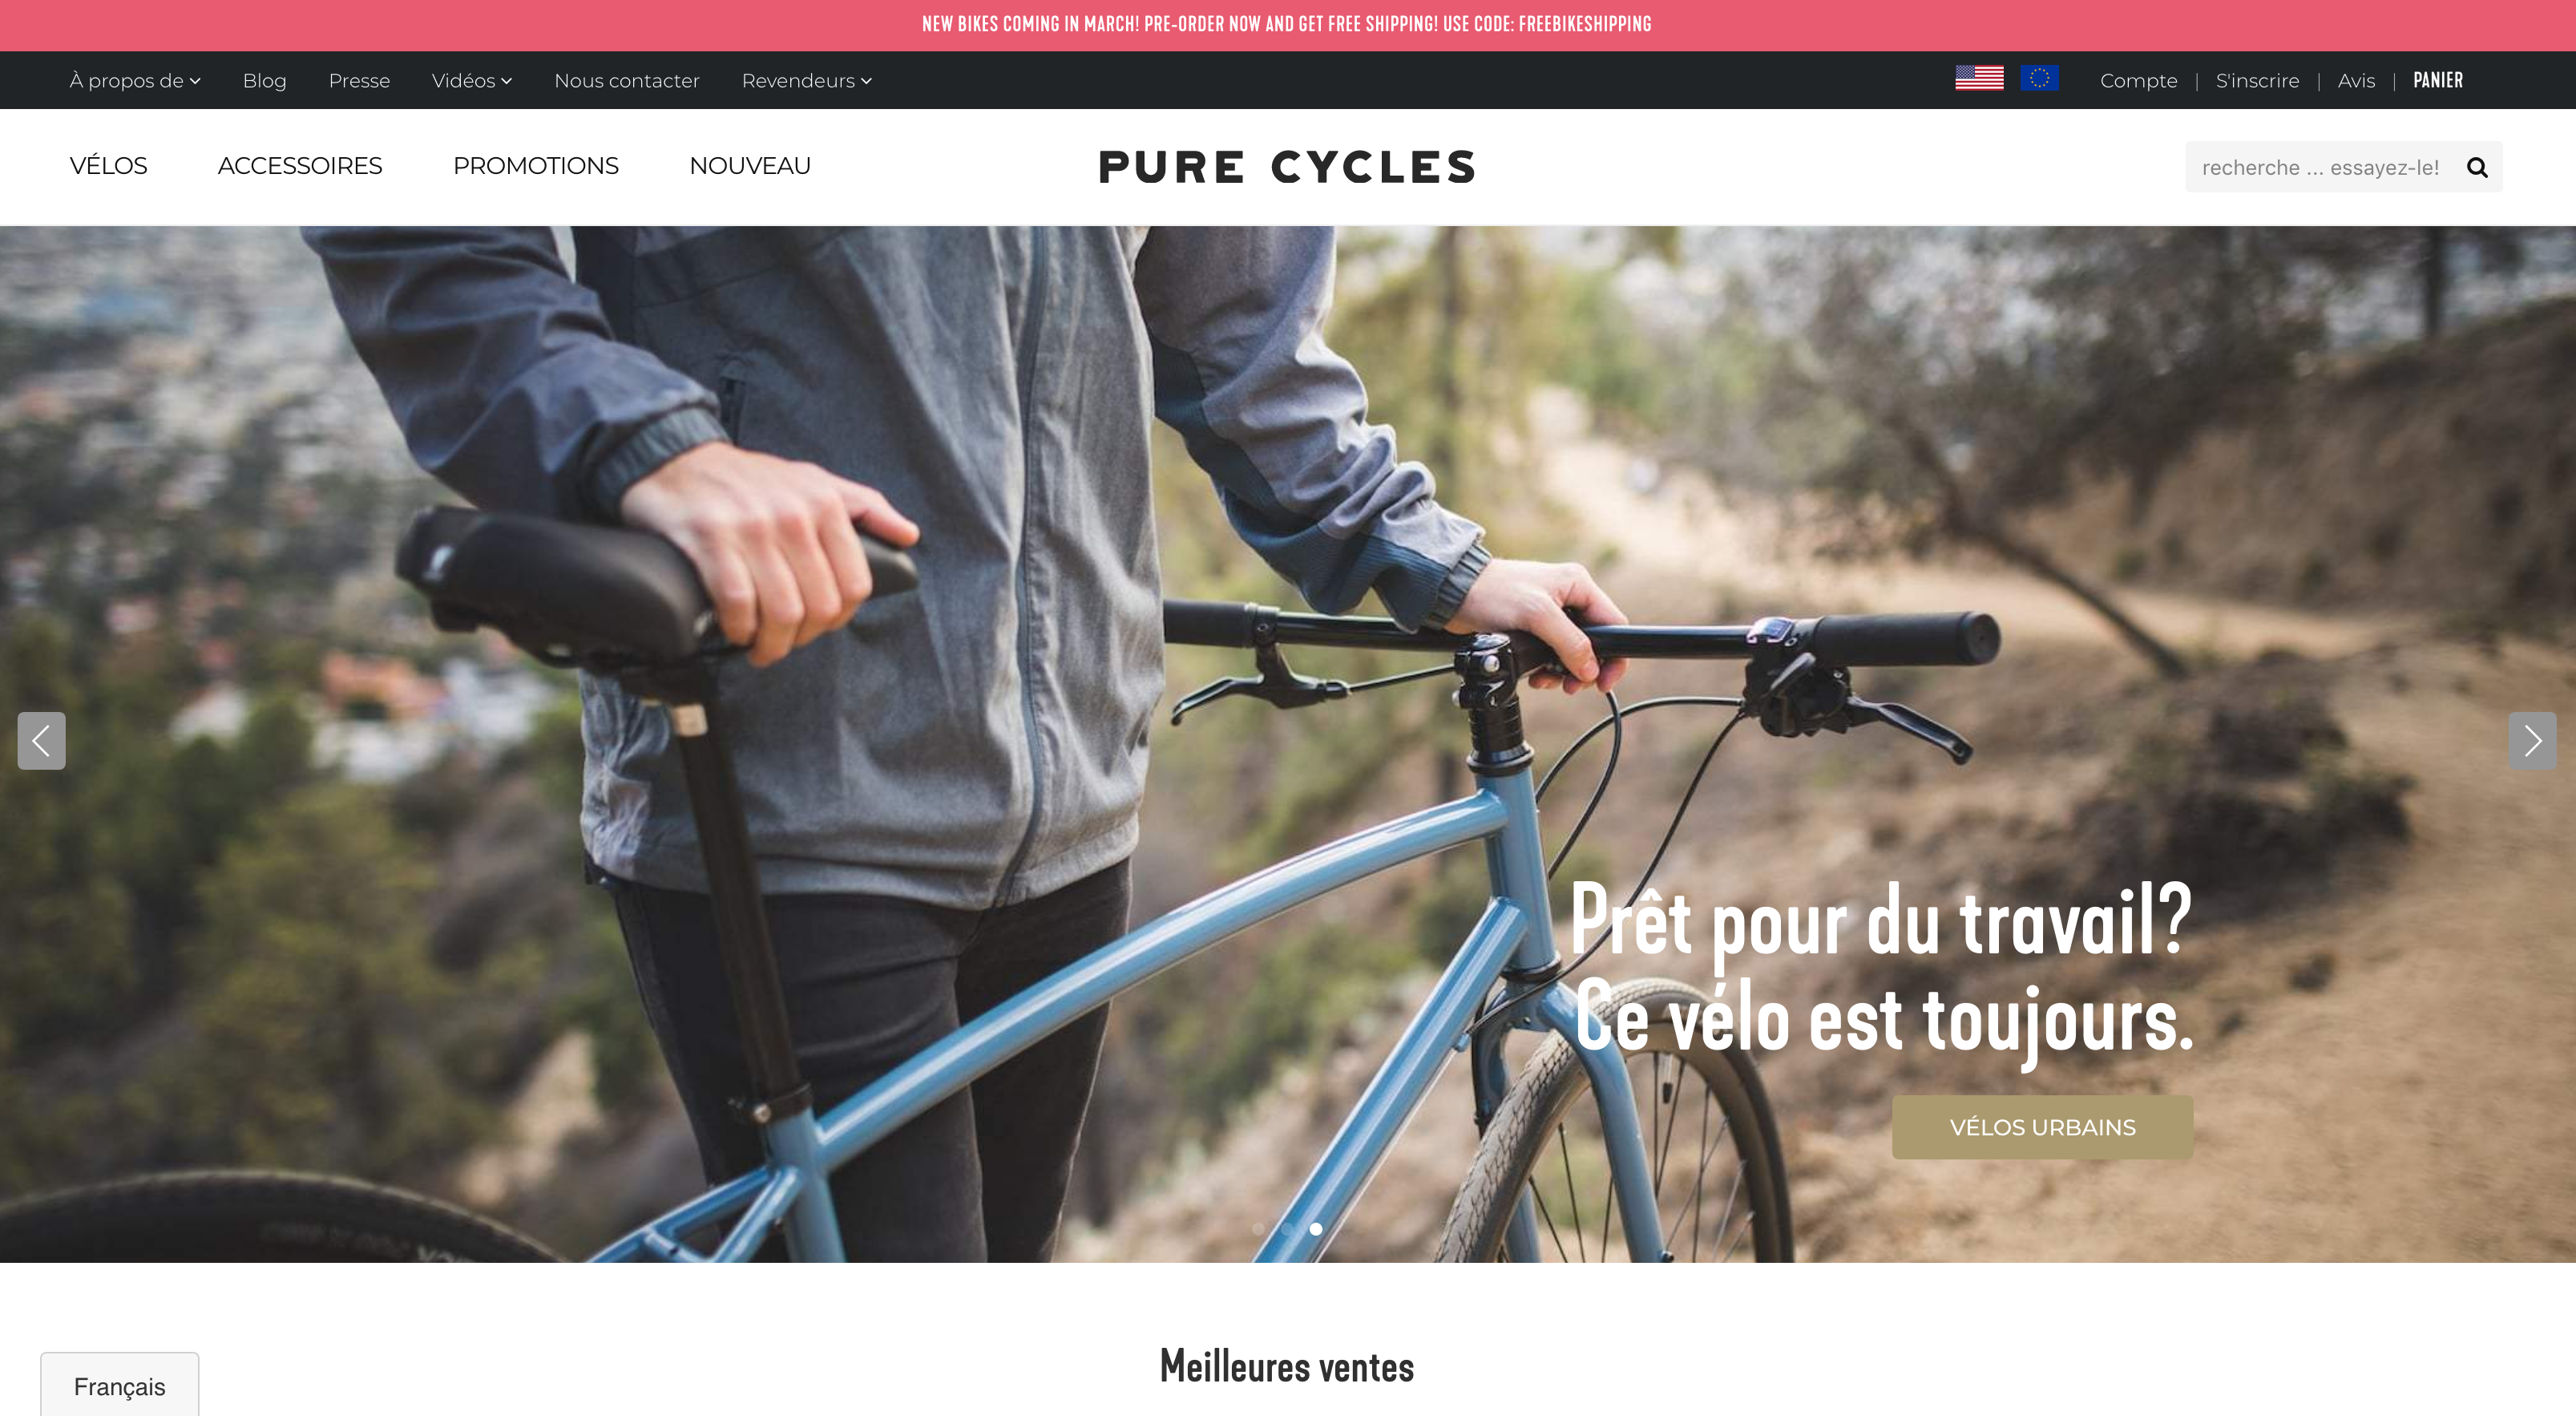Click the VÉLOS URBAINS button
This screenshot has height=1416, width=2576.
2042,1127
